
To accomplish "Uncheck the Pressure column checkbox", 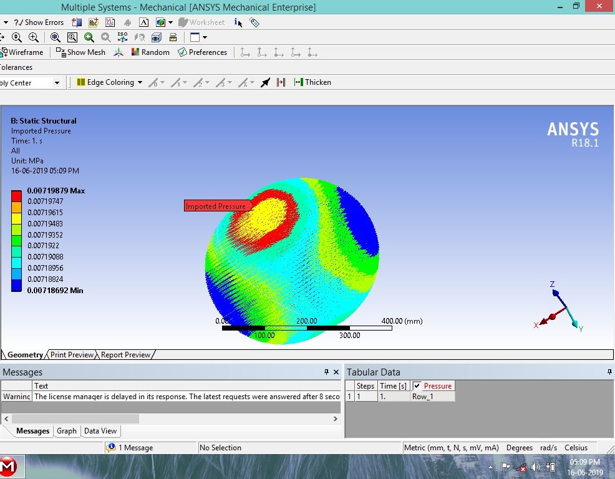I will [x=417, y=386].
